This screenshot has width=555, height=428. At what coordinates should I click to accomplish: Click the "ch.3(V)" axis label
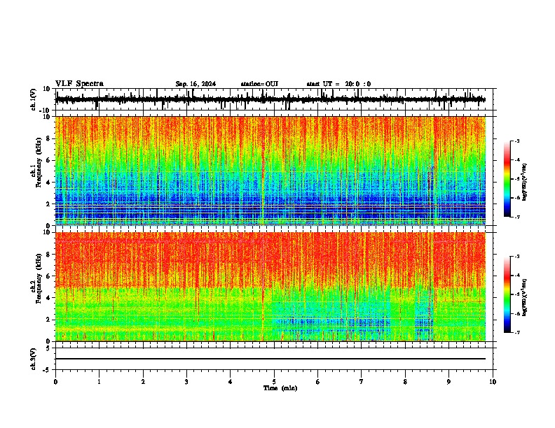[x=34, y=359]
